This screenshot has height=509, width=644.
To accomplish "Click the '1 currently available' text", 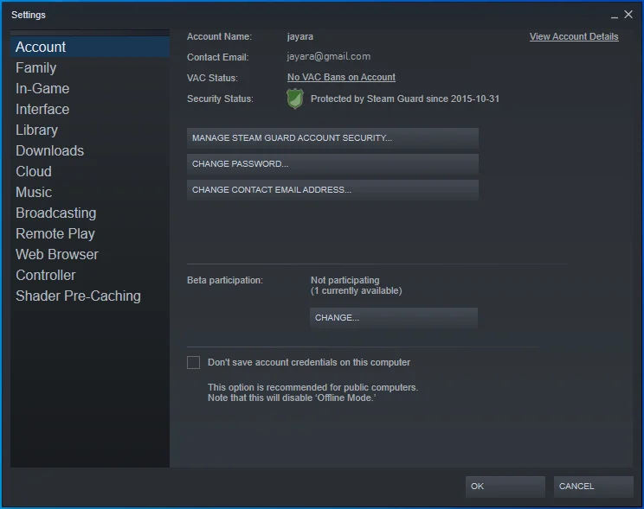I will click(356, 291).
